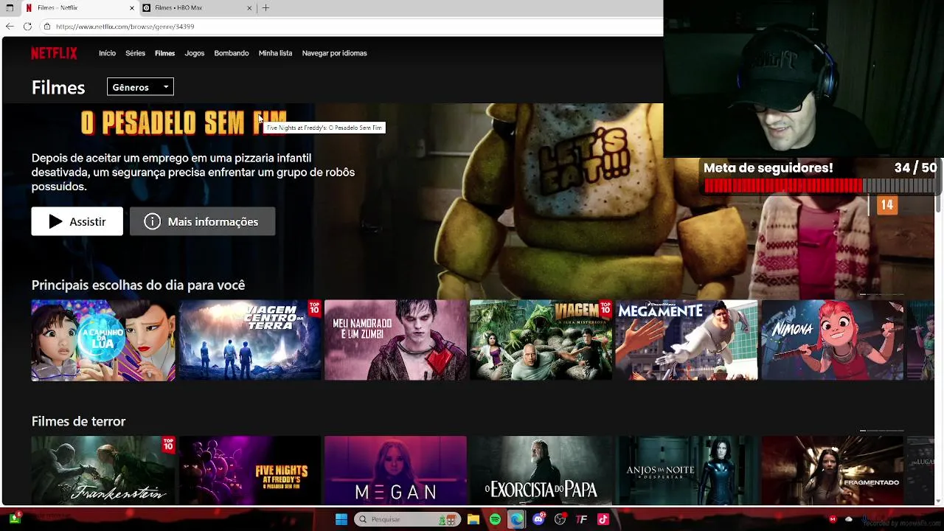Click the 14 age rating badge
Viewport: 944px width, 531px height.
(886, 205)
